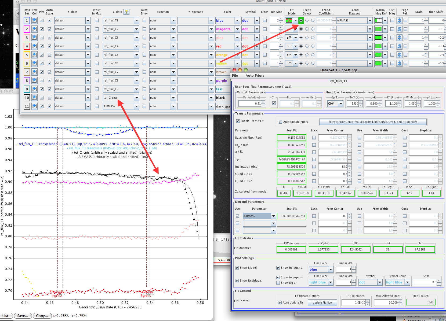Open the Auto Priors menu
This screenshot has height=321, width=446.
coord(255,76)
